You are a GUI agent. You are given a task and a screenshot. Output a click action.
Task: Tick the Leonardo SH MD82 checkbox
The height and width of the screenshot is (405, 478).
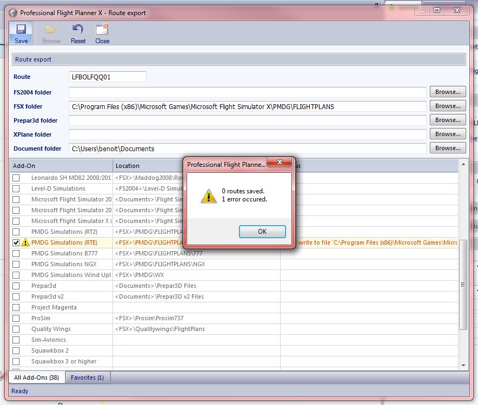click(16, 178)
